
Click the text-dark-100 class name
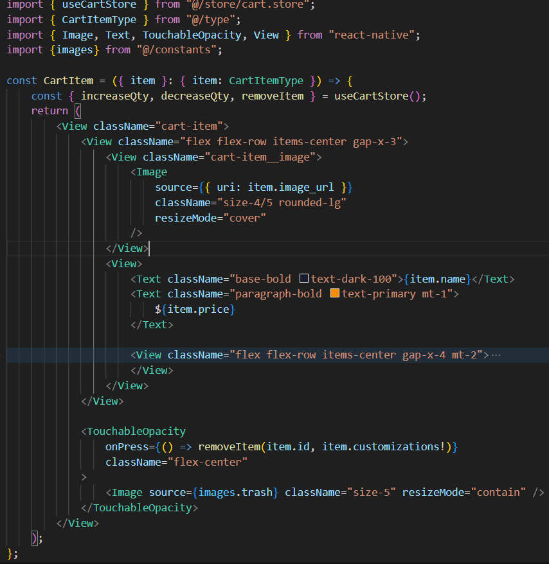(x=351, y=279)
